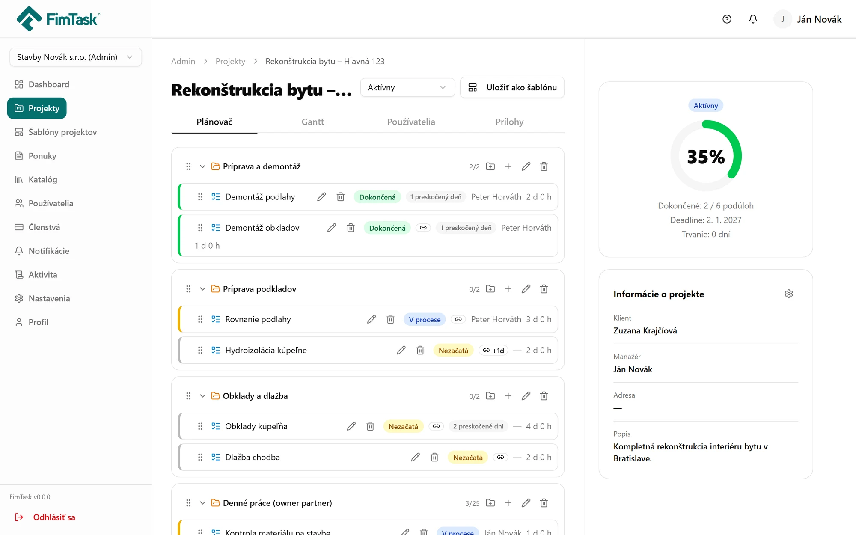Viewport: 856px width, 535px height.
Task: Switch to the Používatelia tab
Action: tap(411, 122)
